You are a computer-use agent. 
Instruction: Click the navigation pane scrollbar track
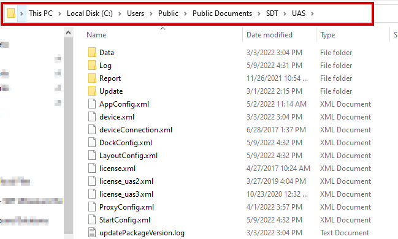click(x=68, y=135)
